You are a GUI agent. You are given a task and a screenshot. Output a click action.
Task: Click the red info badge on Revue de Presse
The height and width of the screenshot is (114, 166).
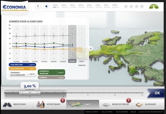(129, 100)
